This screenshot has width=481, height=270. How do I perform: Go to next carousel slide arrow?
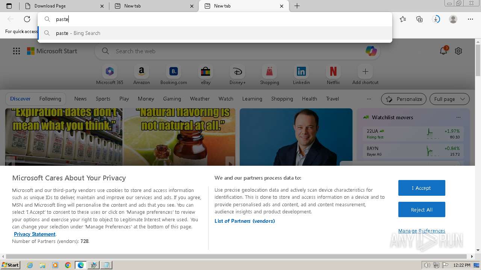point(230,162)
